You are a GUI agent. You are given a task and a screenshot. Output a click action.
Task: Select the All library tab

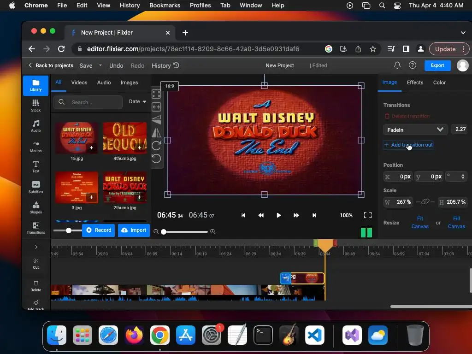tap(59, 82)
